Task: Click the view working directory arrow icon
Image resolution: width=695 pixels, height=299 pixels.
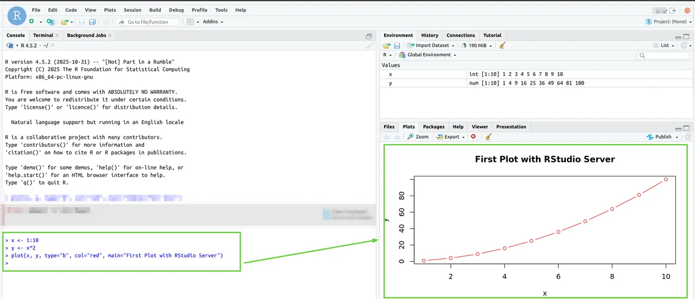Action: [53, 45]
